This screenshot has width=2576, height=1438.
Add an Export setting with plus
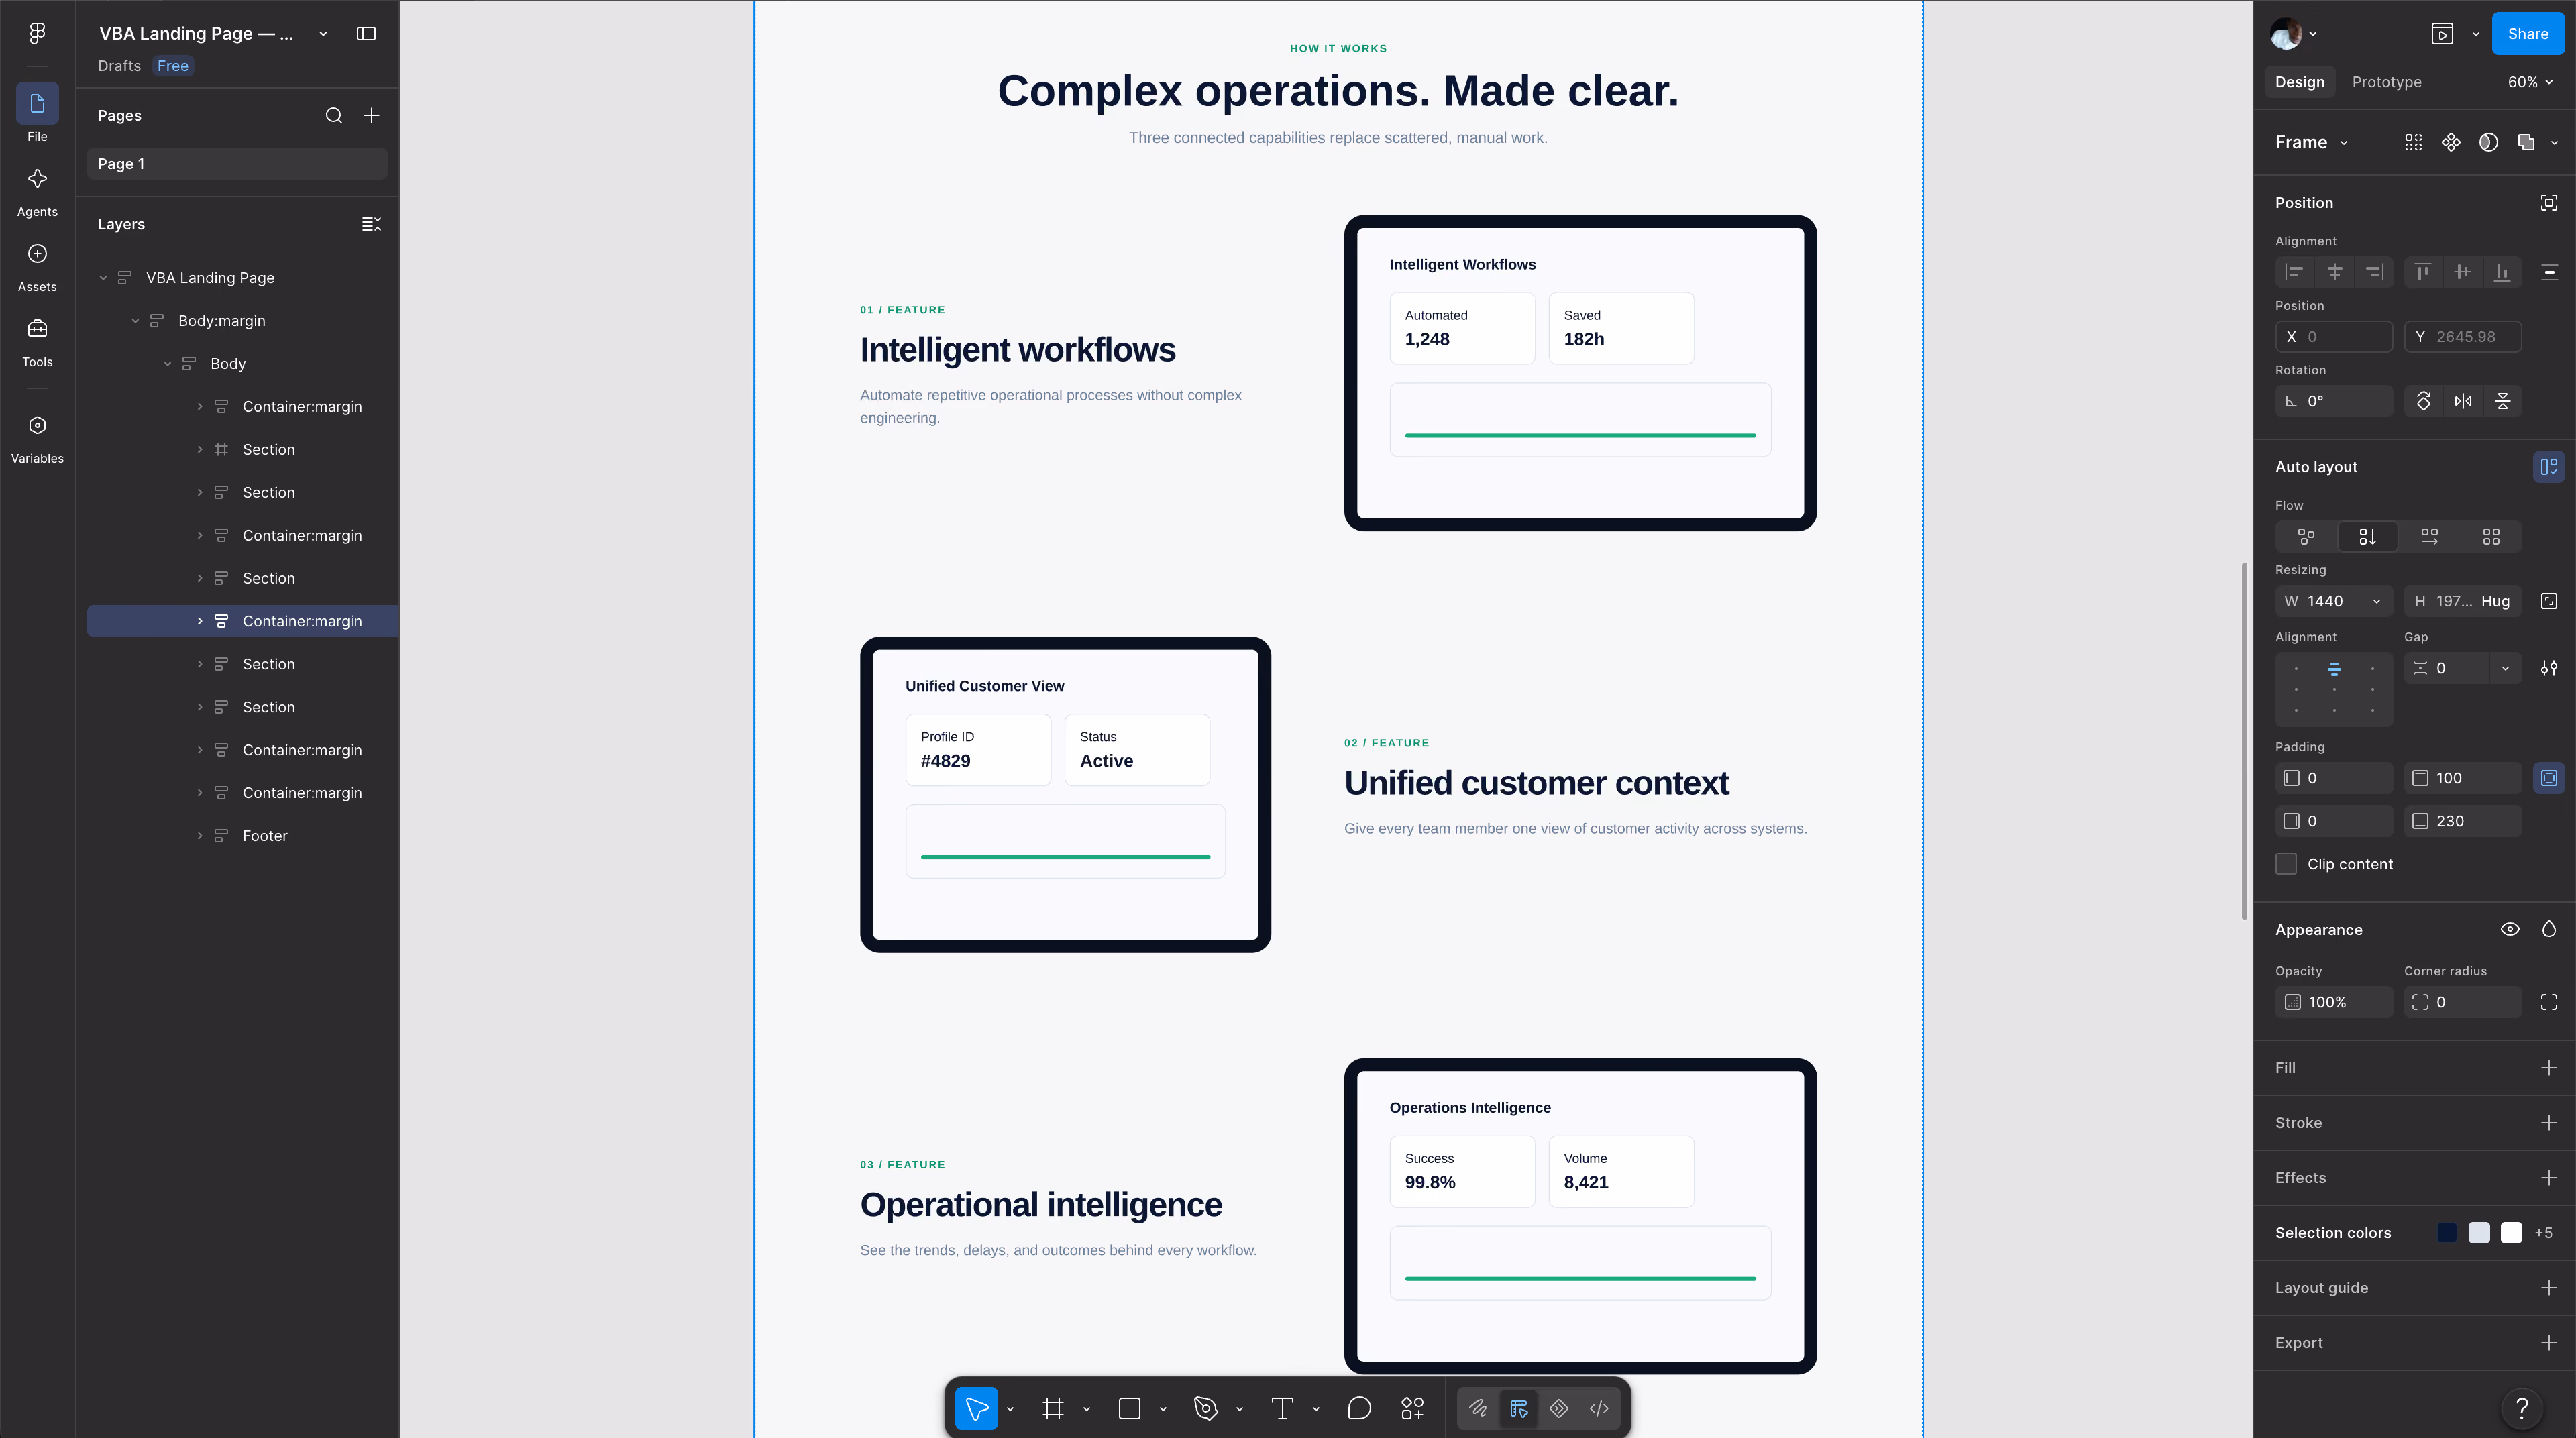pyautogui.click(x=2549, y=1343)
